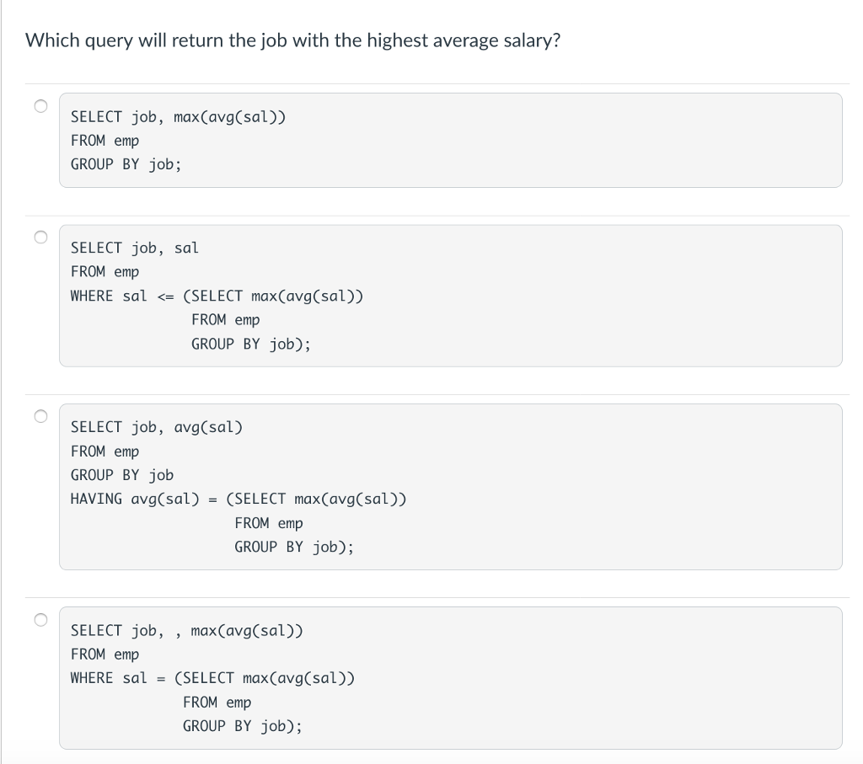Click 'SELECT job, , max(avg(sal))' line in fourth answer
This screenshot has width=863, height=764.
(186, 631)
